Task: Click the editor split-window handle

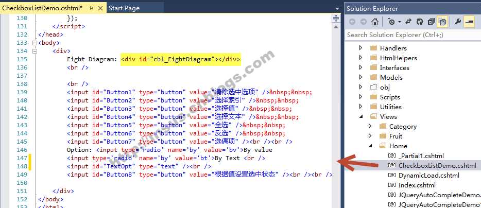Action: point(336,19)
